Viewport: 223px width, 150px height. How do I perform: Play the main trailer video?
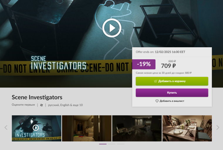tap(112, 28)
